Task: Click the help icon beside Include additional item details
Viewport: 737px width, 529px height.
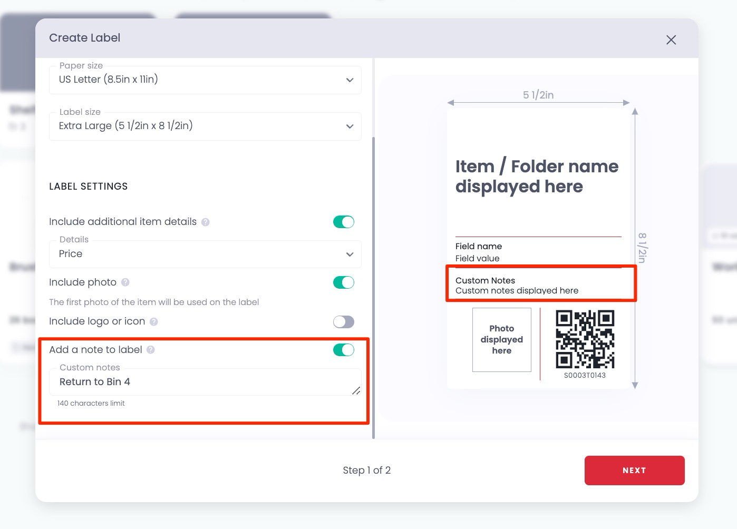Action: click(206, 222)
